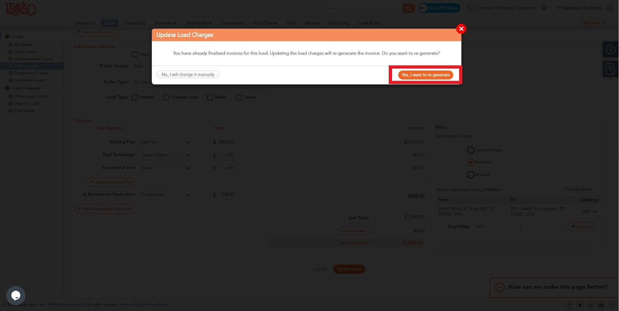
Task: Select Uninvoiced Loads in sidebar
Action: pyautogui.click(x=31, y=97)
